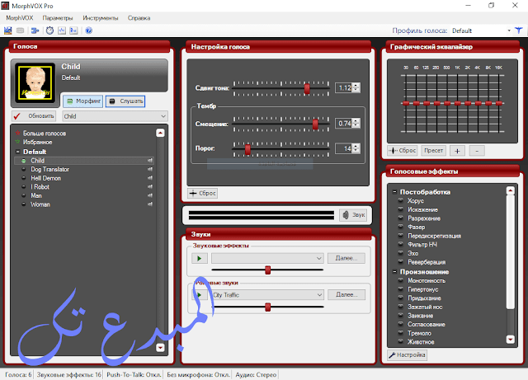Screen dimensions: 528x380
Task: Collapse the Постобработка effects group
Action: pos(394,191)
